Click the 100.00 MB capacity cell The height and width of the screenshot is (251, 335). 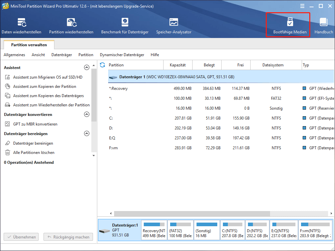[x=182, y=98]
